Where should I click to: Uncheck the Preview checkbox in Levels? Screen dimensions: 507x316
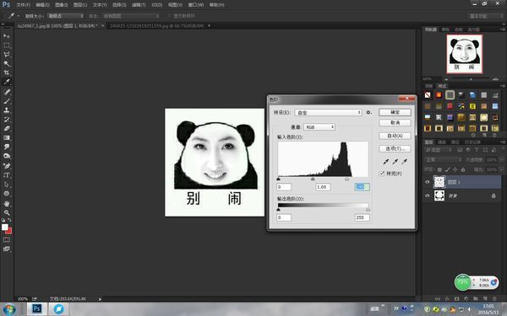[x=382, y=174]
